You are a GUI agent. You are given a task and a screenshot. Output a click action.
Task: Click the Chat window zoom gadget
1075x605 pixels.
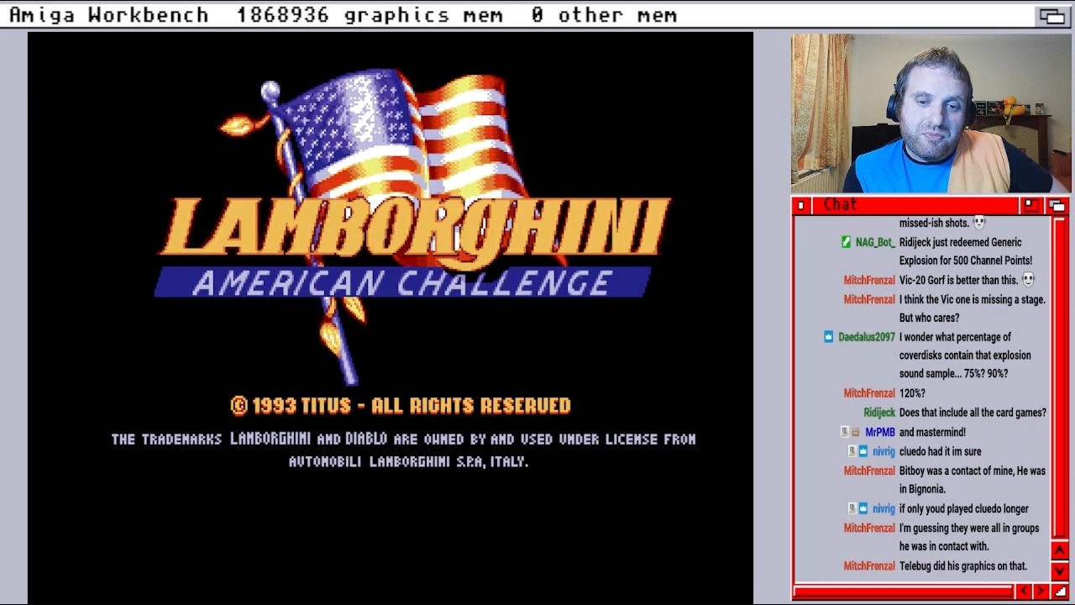click(x=1030, y=205)
